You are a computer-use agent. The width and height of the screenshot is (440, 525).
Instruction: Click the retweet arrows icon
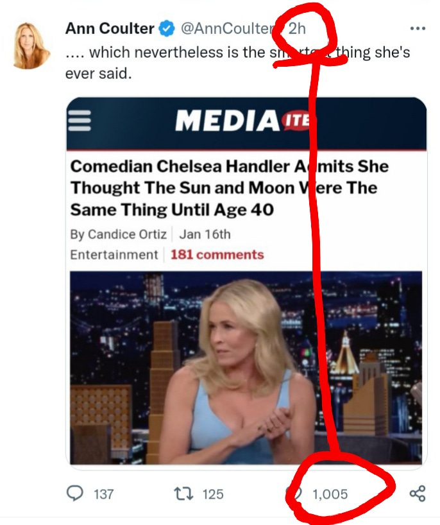coord(183,494)
